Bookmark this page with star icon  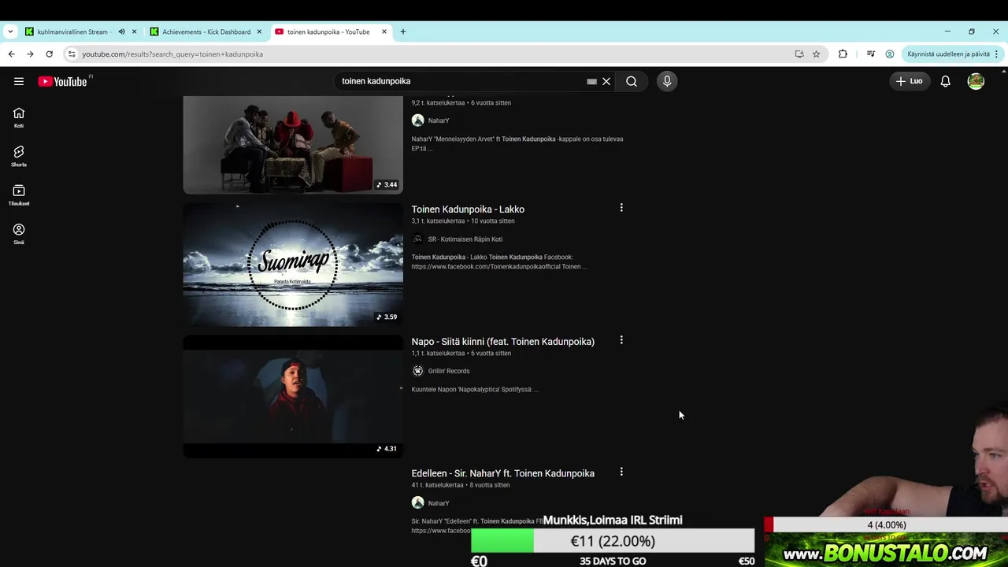(x=817, y=54)
